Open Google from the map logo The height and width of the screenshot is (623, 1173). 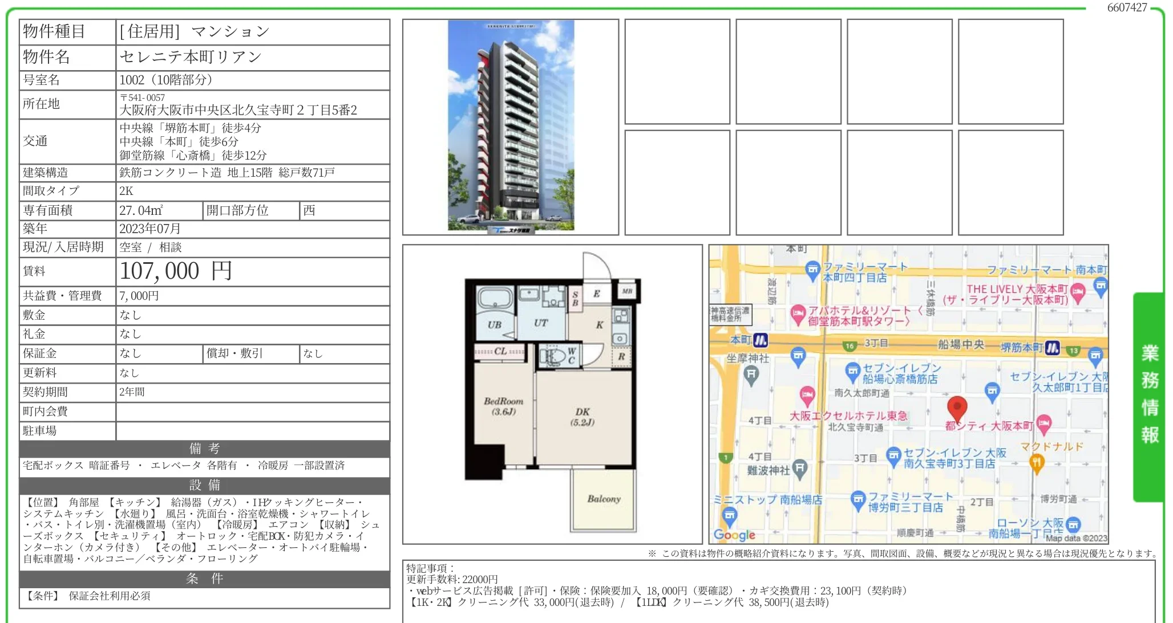tap(733, 535)
